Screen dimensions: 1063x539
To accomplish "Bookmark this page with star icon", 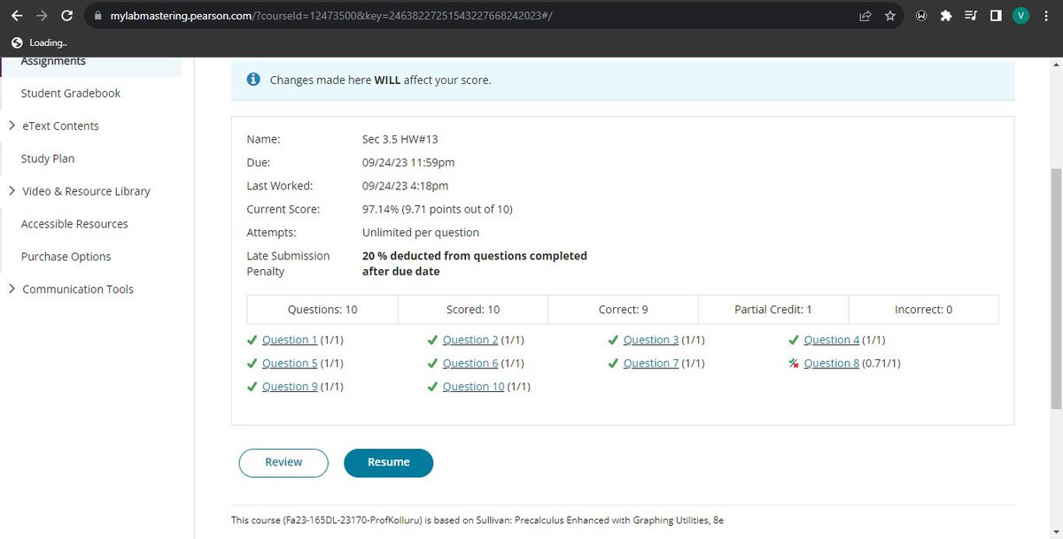I will 891,16.
